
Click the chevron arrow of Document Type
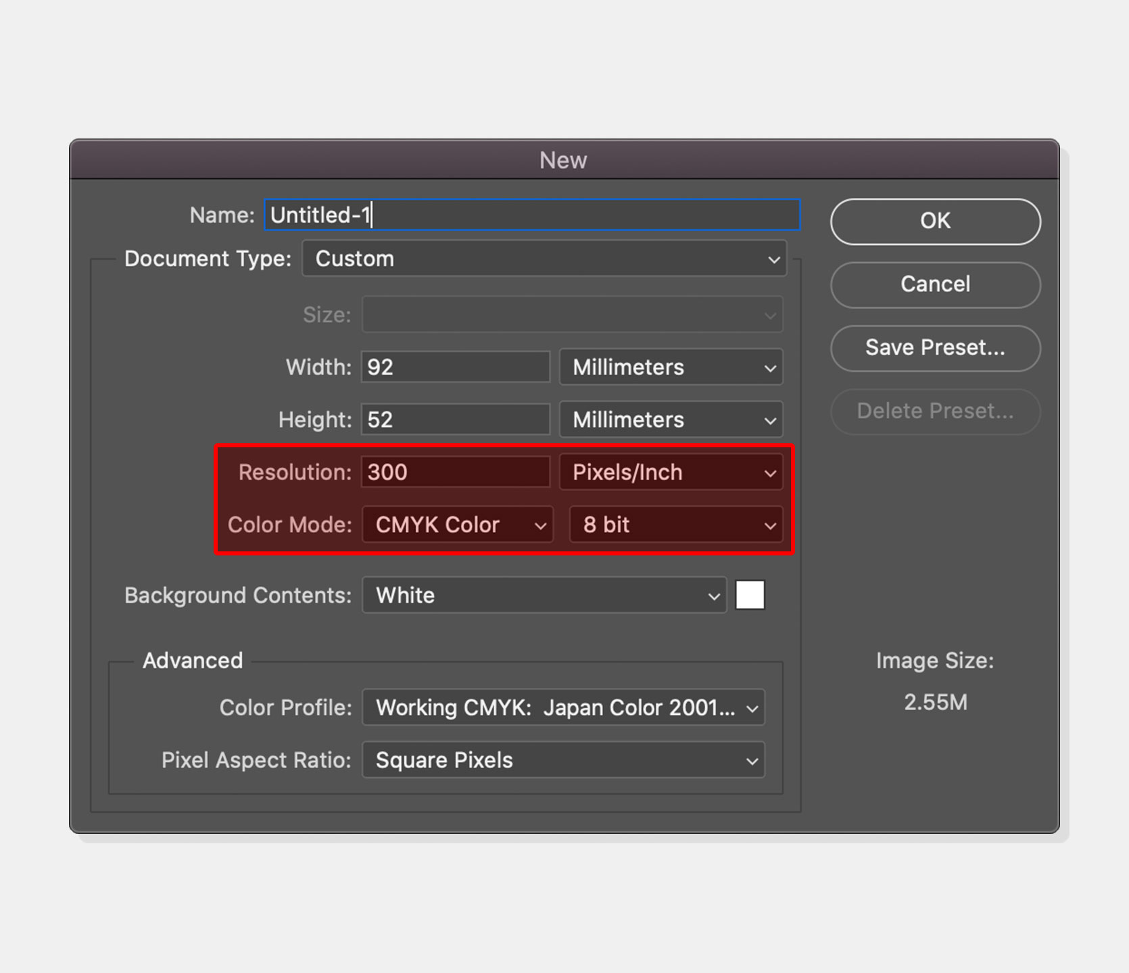pyautogui.click(x=774, y=259)
